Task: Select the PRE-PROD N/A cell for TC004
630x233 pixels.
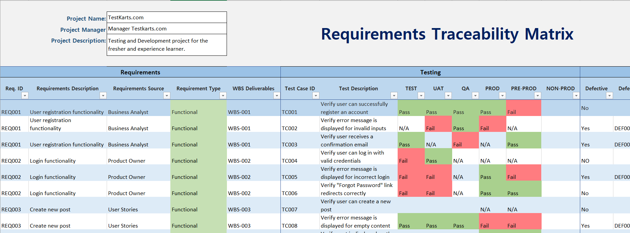Action: (x=524, y=157)
